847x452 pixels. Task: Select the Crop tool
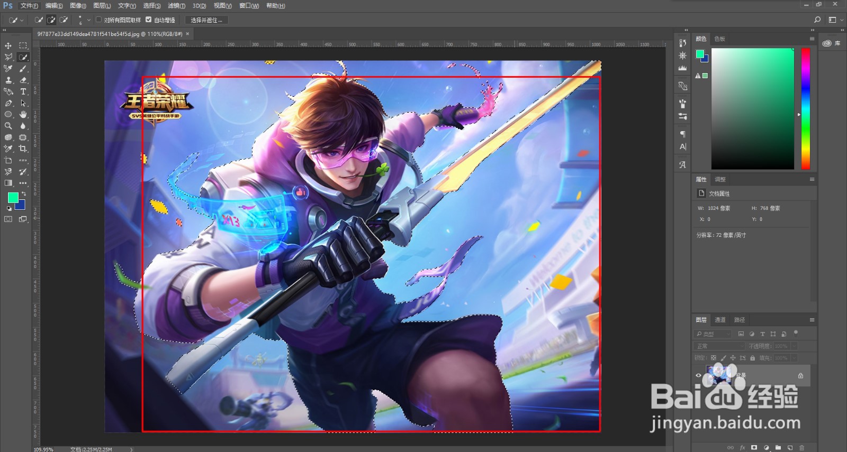[23, 149]
